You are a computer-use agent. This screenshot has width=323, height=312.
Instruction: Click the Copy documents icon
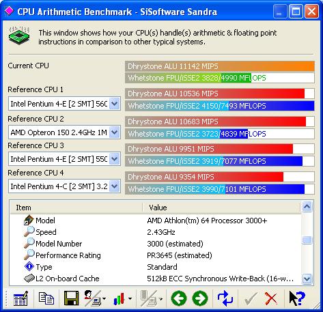[x=46, y=298]
